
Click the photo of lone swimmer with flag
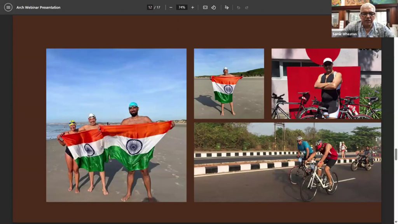click(x=229, y=84)
